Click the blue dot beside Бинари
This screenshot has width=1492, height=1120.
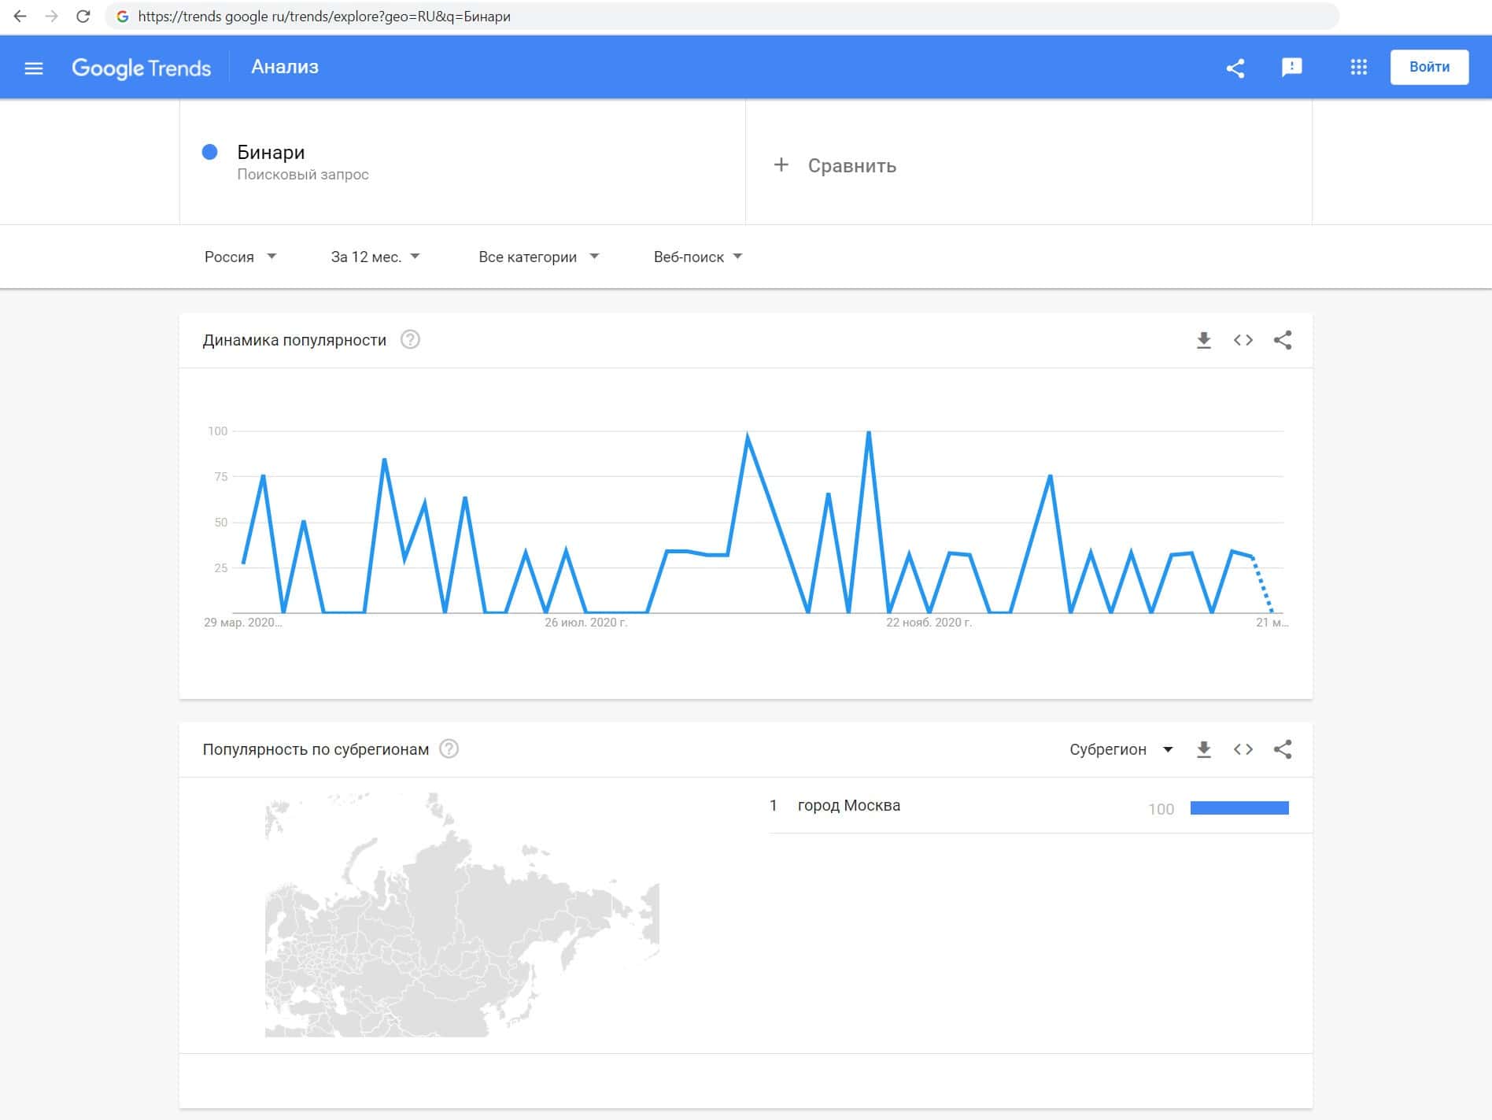click(209, 153)
